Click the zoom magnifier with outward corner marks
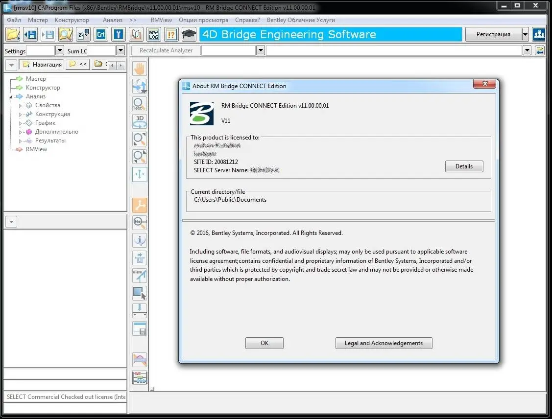 click(140, 139)
